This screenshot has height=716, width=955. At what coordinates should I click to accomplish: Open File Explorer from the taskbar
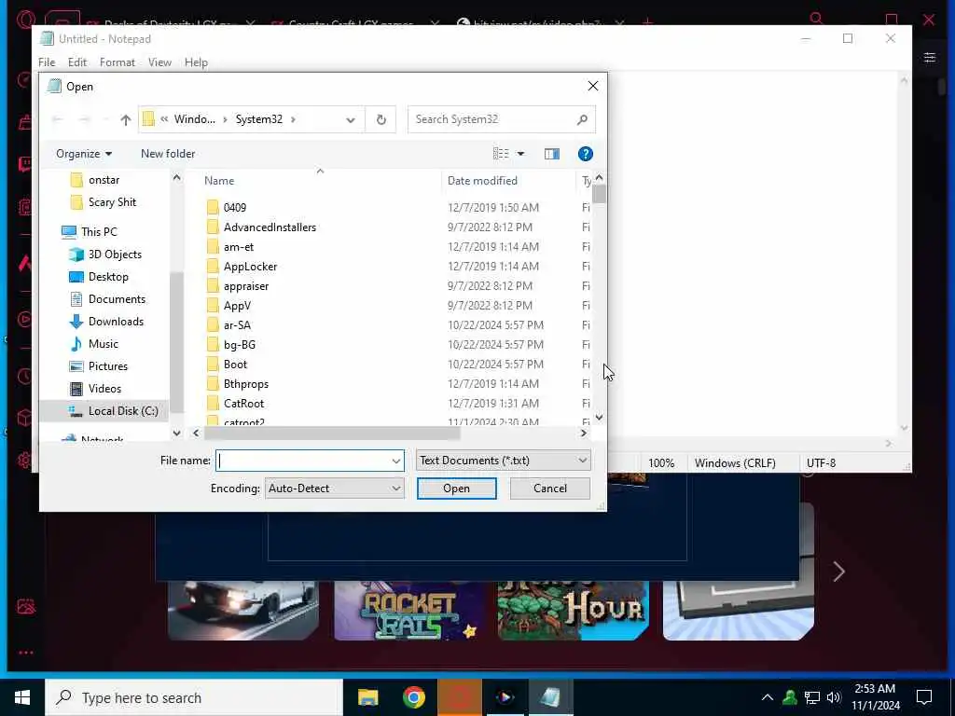(367, 697)
